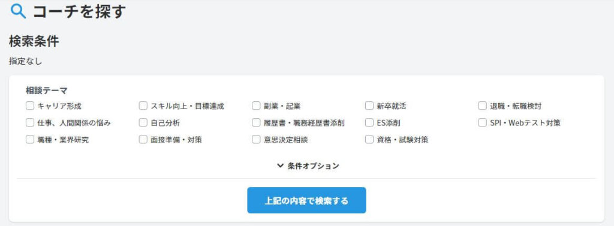Screen dimensions: 614x226
Task: Check the 退職・転職検討 option
Action: 483,106
